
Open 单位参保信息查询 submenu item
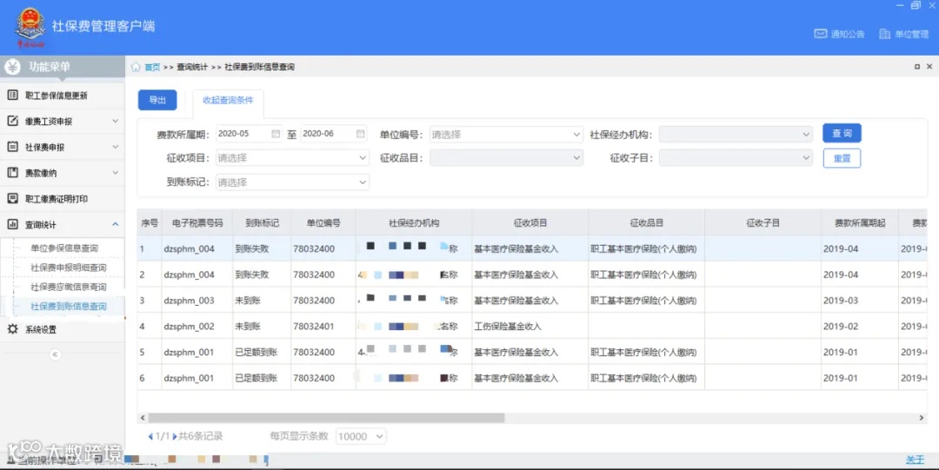click(64, 248)
